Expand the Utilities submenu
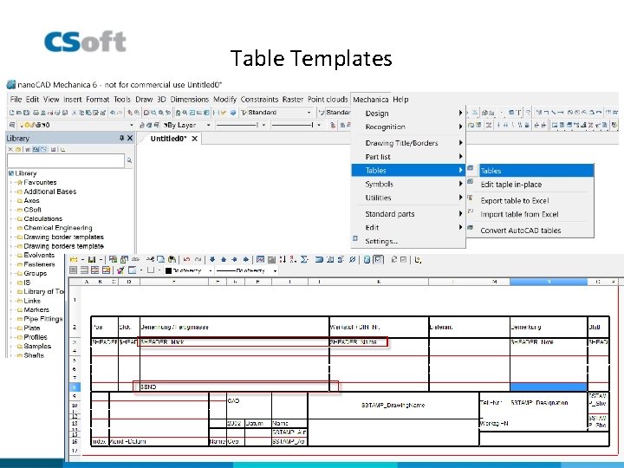 point(408,198)
